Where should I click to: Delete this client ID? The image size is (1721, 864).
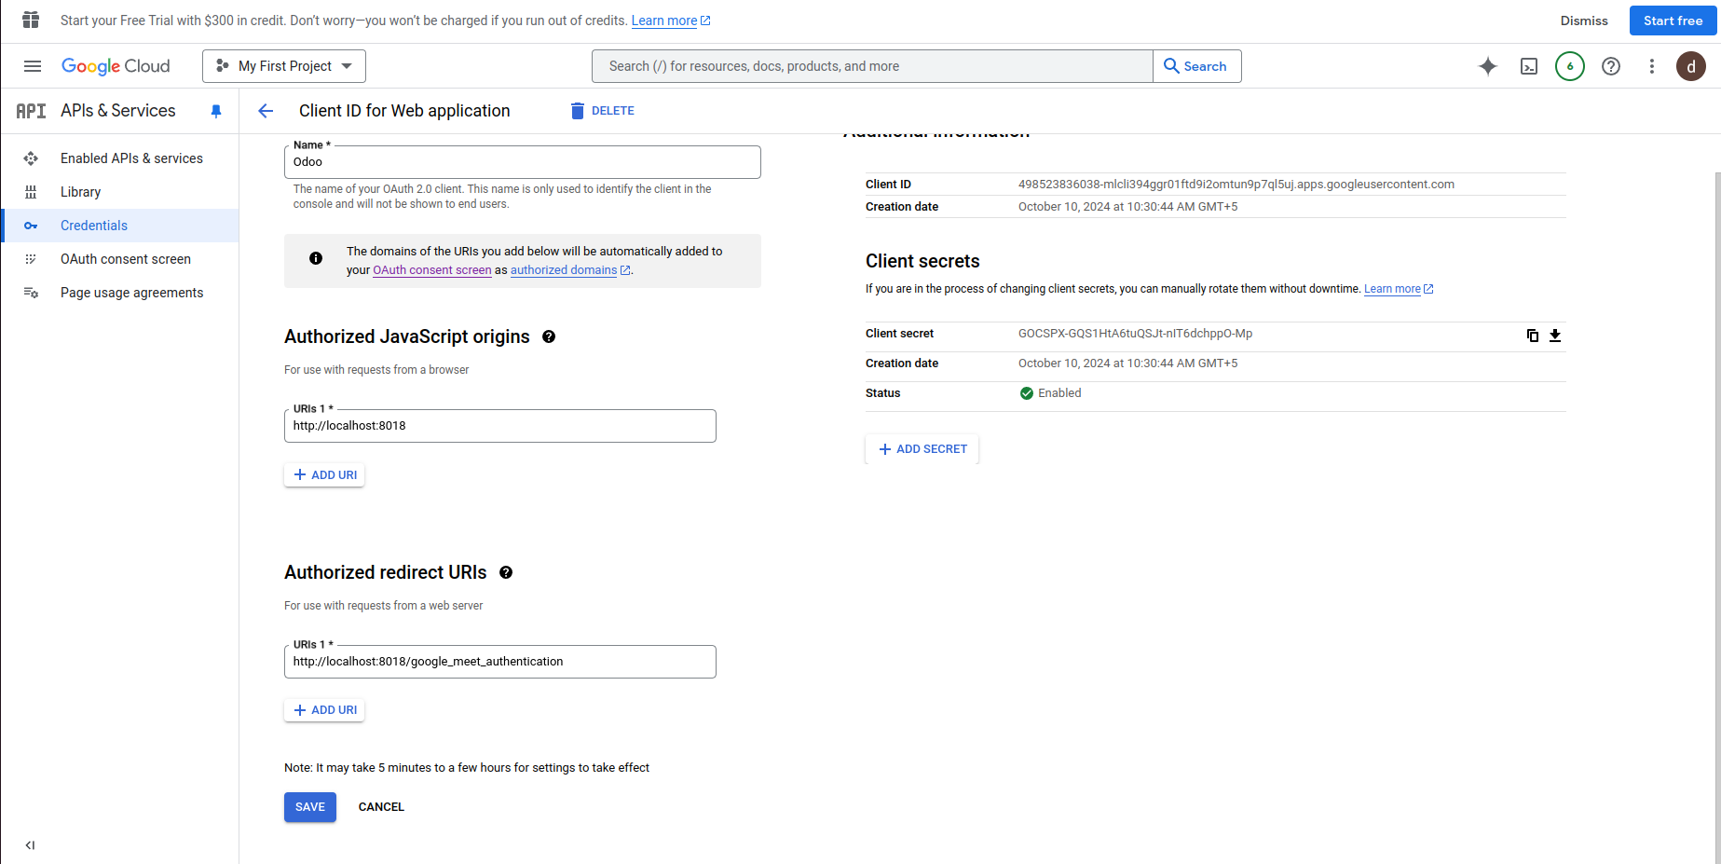[x=602, y=111]
